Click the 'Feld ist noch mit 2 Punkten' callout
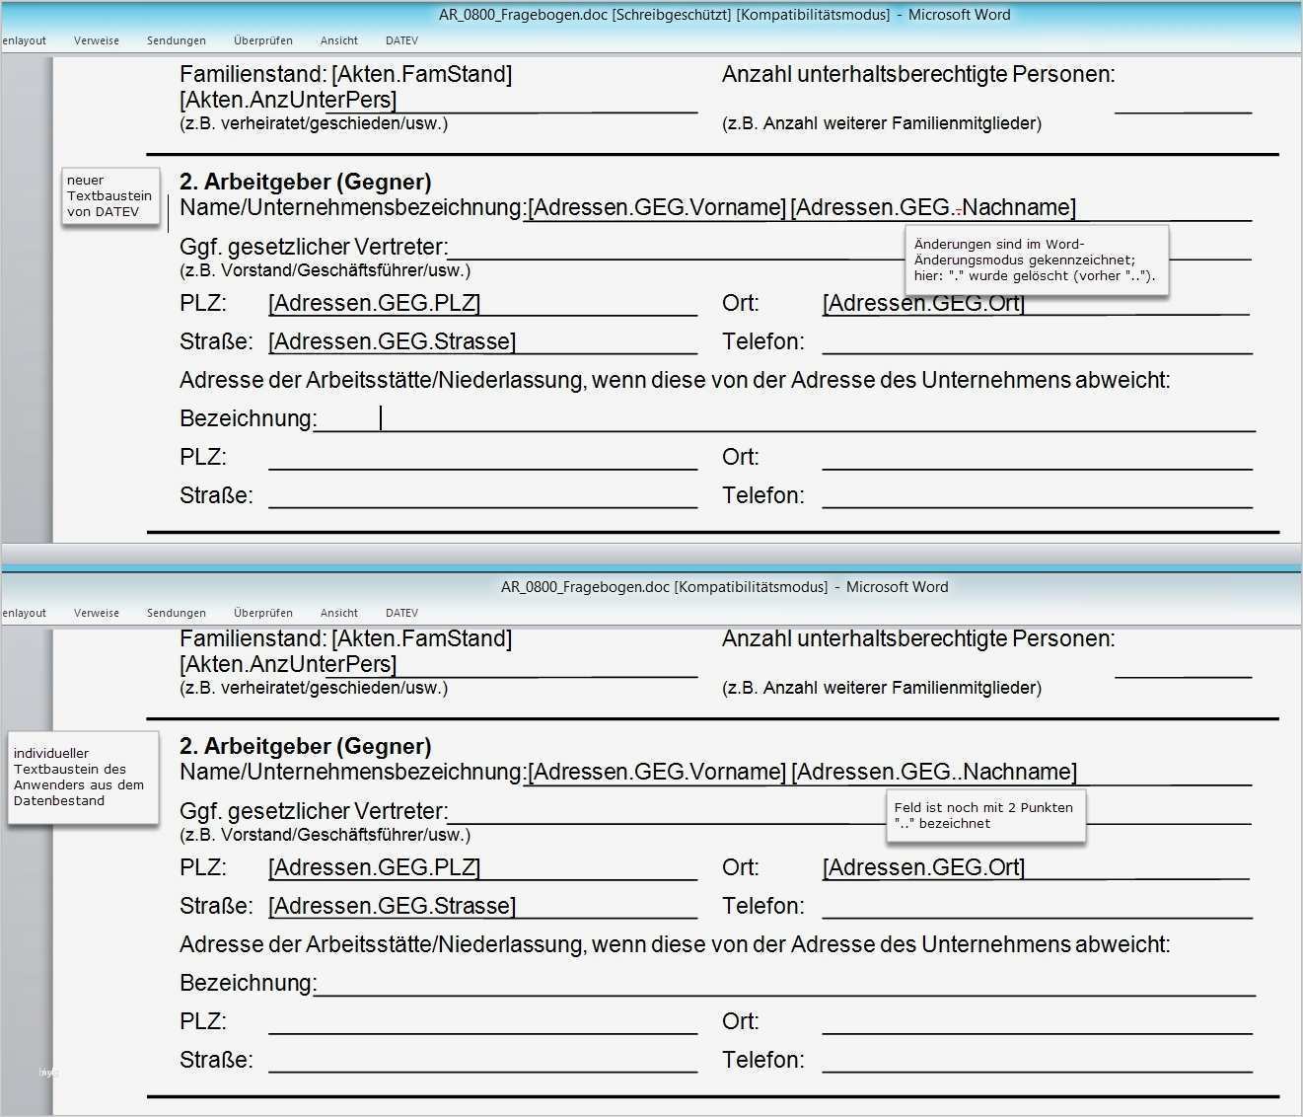The width and height of the screenshot is (1303, 1117). [x=984, y=816]
